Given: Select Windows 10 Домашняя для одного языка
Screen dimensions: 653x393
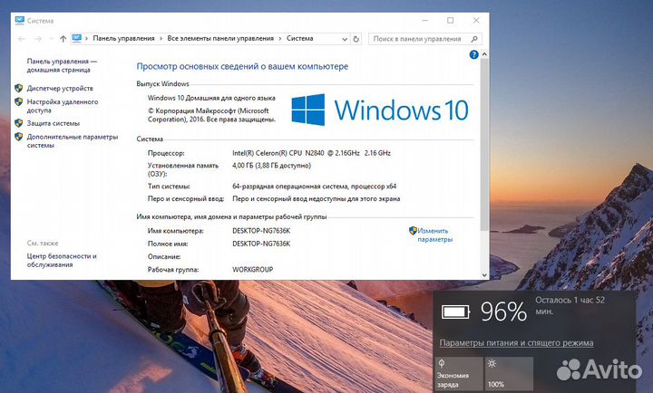Looking at the screenshot, I should click(x=211, y=98).
